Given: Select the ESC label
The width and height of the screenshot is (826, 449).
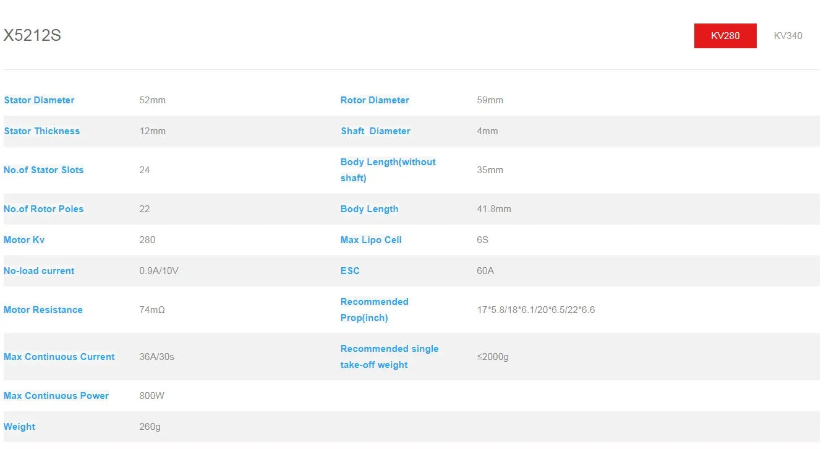Looking at the screenshot, I should (x=350, y=271).
